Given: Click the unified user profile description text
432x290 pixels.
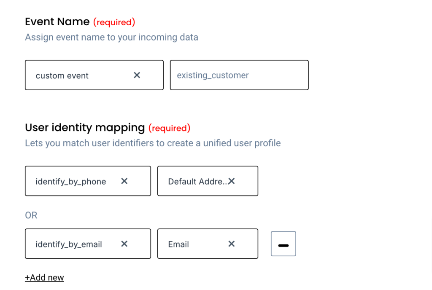Looking at the screenshot, I should [x=153, y=143].
